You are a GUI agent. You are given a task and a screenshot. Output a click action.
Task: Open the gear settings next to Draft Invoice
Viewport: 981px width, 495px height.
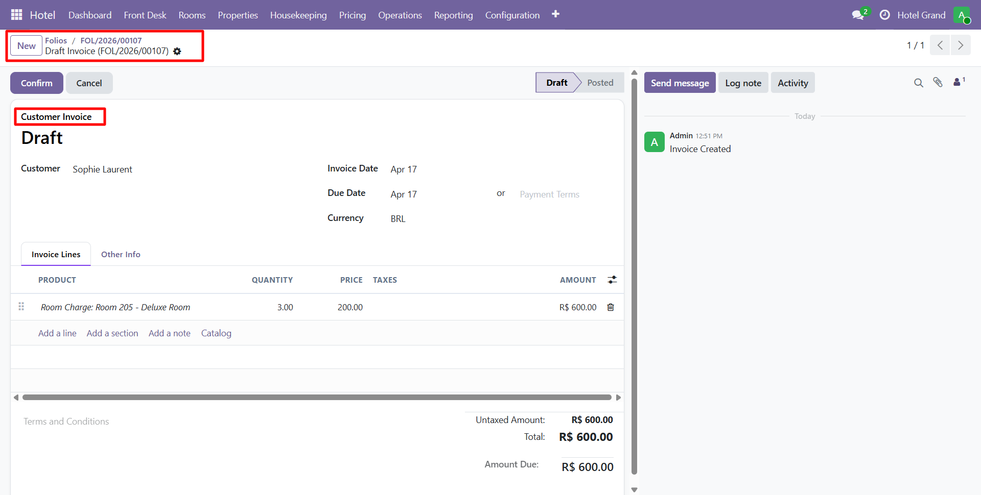pos(177,51)
